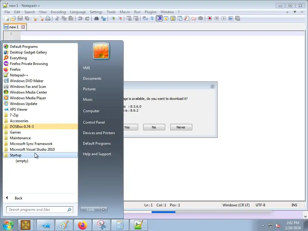Viewport: 308px width, 231px height.
Task: Undo the last action with toolbar arrow
Action: pyautogui.click(x=80, y=18)
